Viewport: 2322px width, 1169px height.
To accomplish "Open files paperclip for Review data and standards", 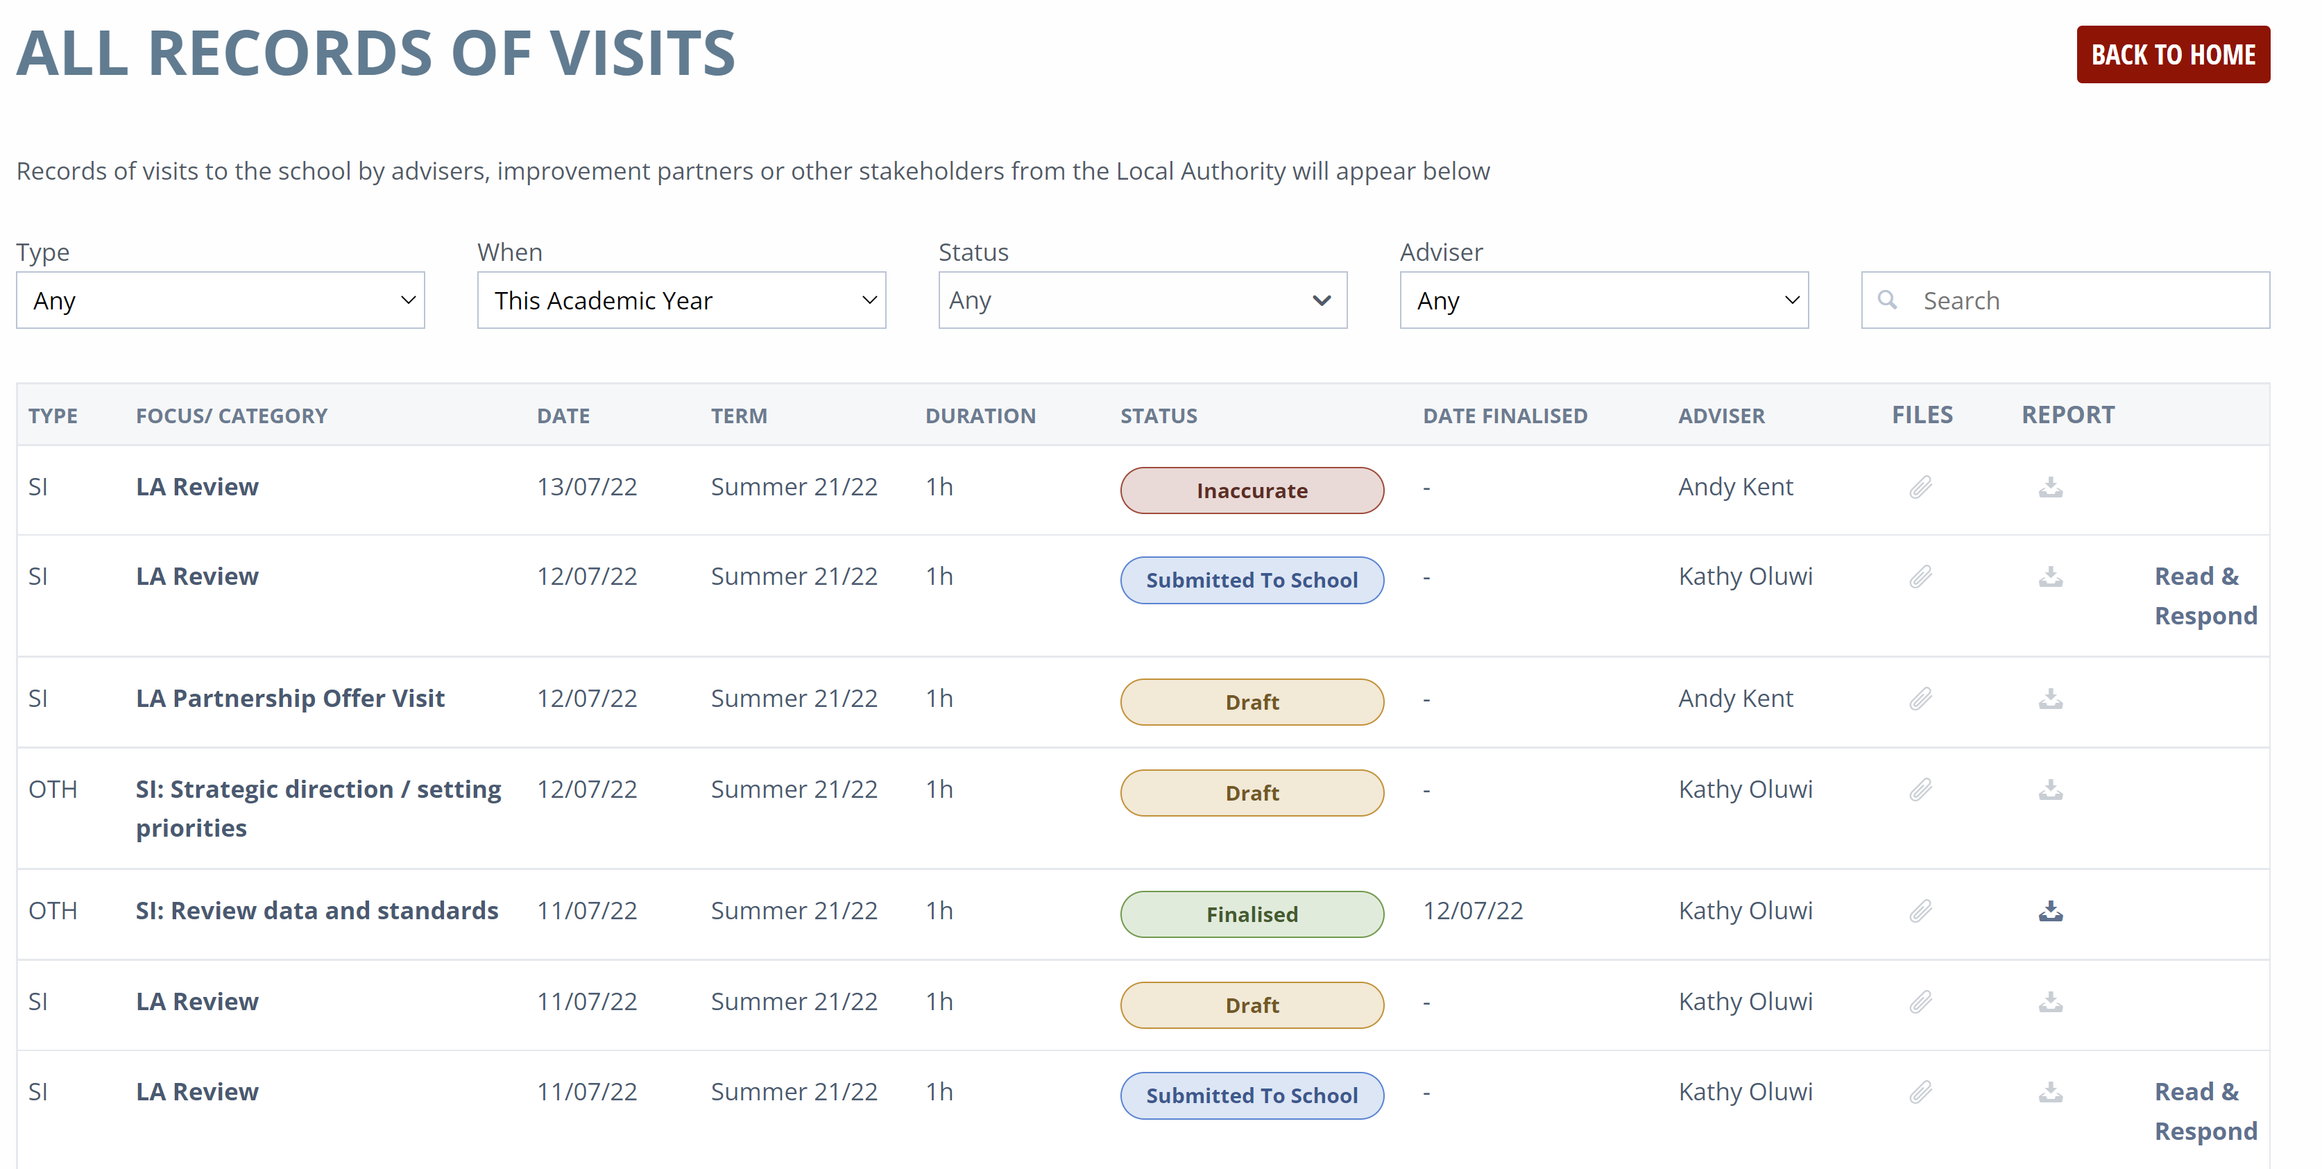I will [1920, 912].
